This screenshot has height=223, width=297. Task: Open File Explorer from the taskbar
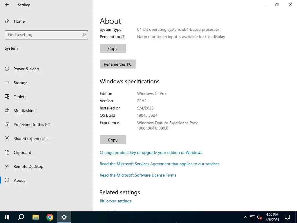[x=35, y=217]
